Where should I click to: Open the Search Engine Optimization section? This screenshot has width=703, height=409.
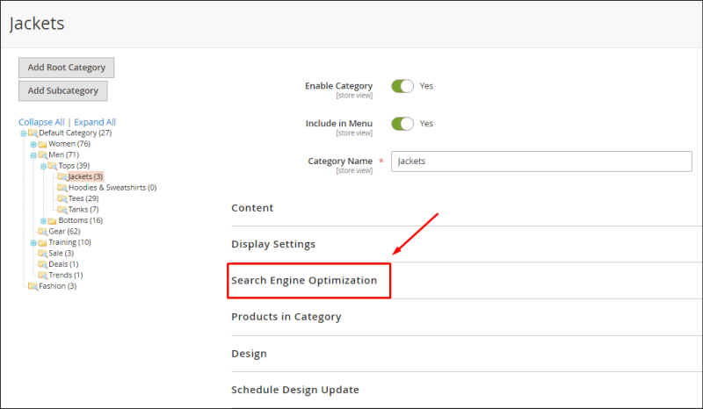coord(304,281)
